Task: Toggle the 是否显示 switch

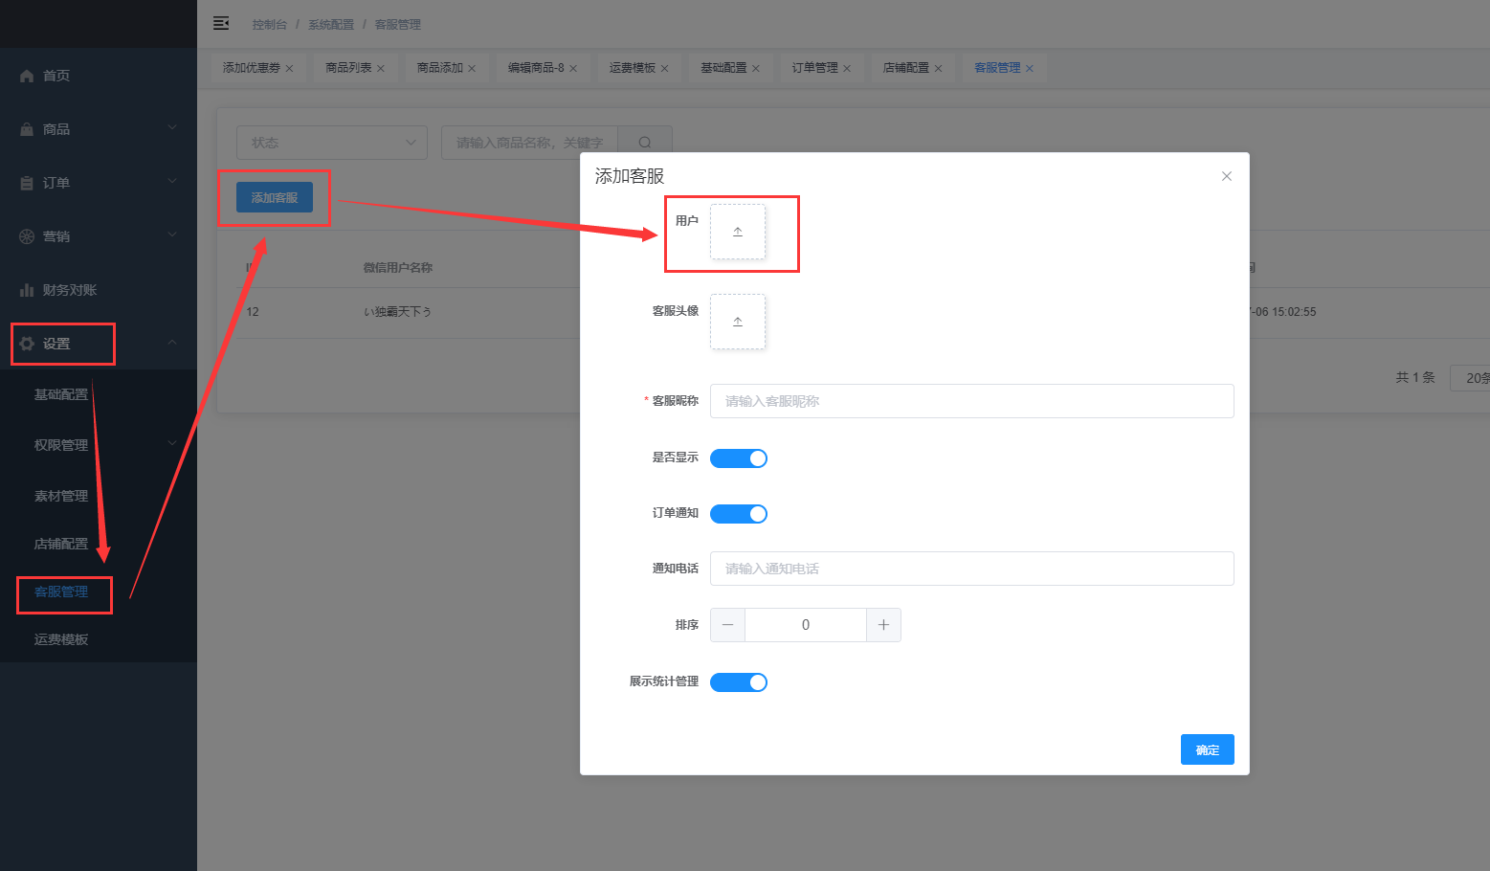Action: [x=739, y=458]
